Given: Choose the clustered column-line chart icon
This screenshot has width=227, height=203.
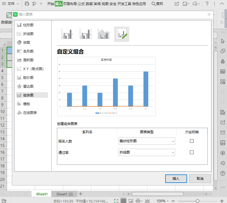Looking at the screenshot, I should point(67,34).
